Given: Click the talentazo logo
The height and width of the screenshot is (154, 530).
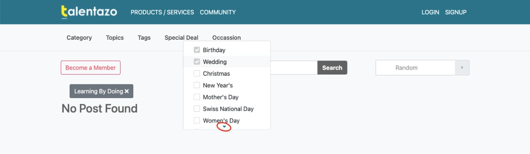Looking at the screenshot, I should [89, 12].
